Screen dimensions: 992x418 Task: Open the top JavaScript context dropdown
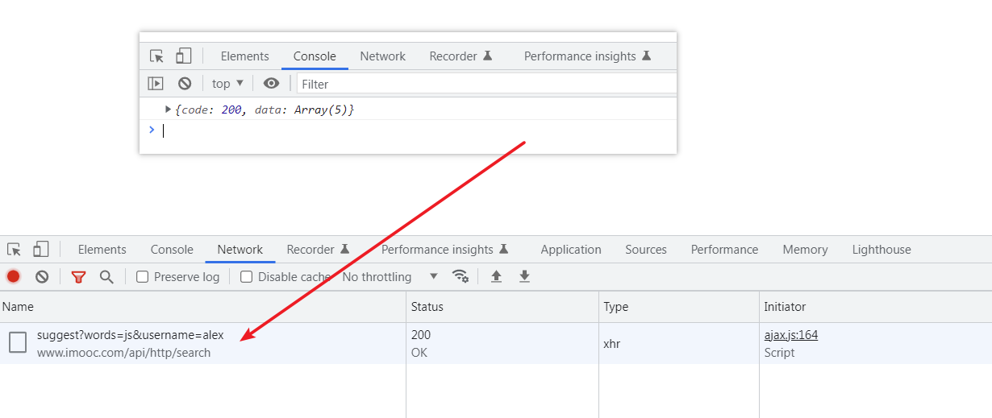click(227, 84)
